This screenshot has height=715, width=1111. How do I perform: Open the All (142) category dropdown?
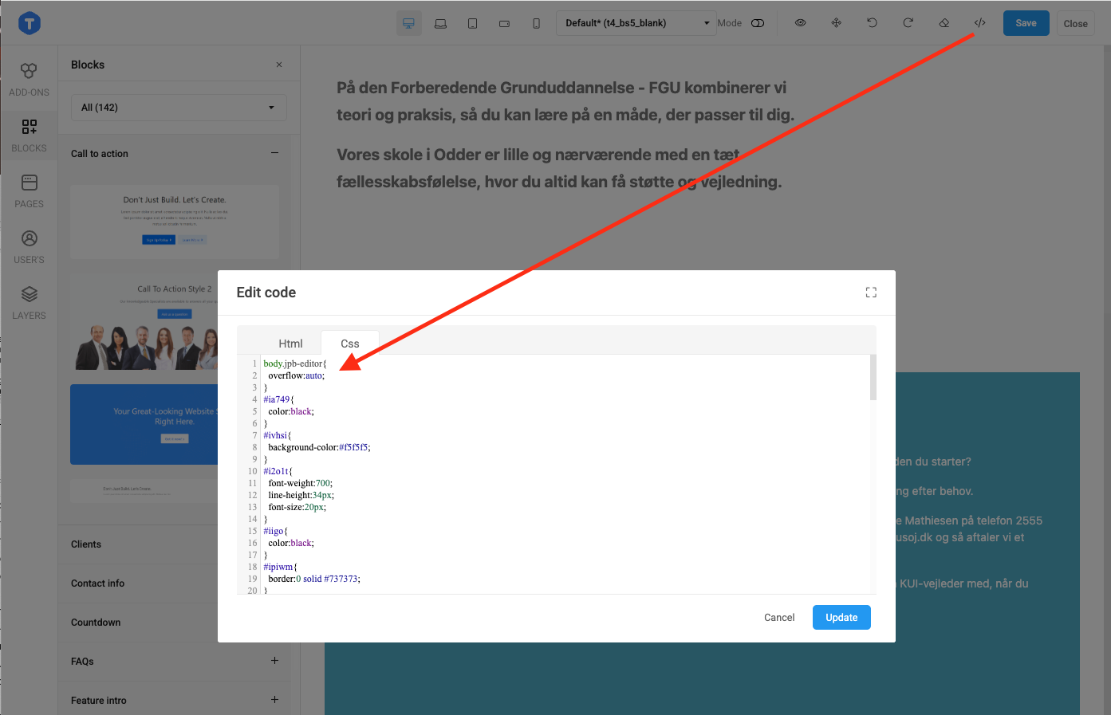(179, 108)
